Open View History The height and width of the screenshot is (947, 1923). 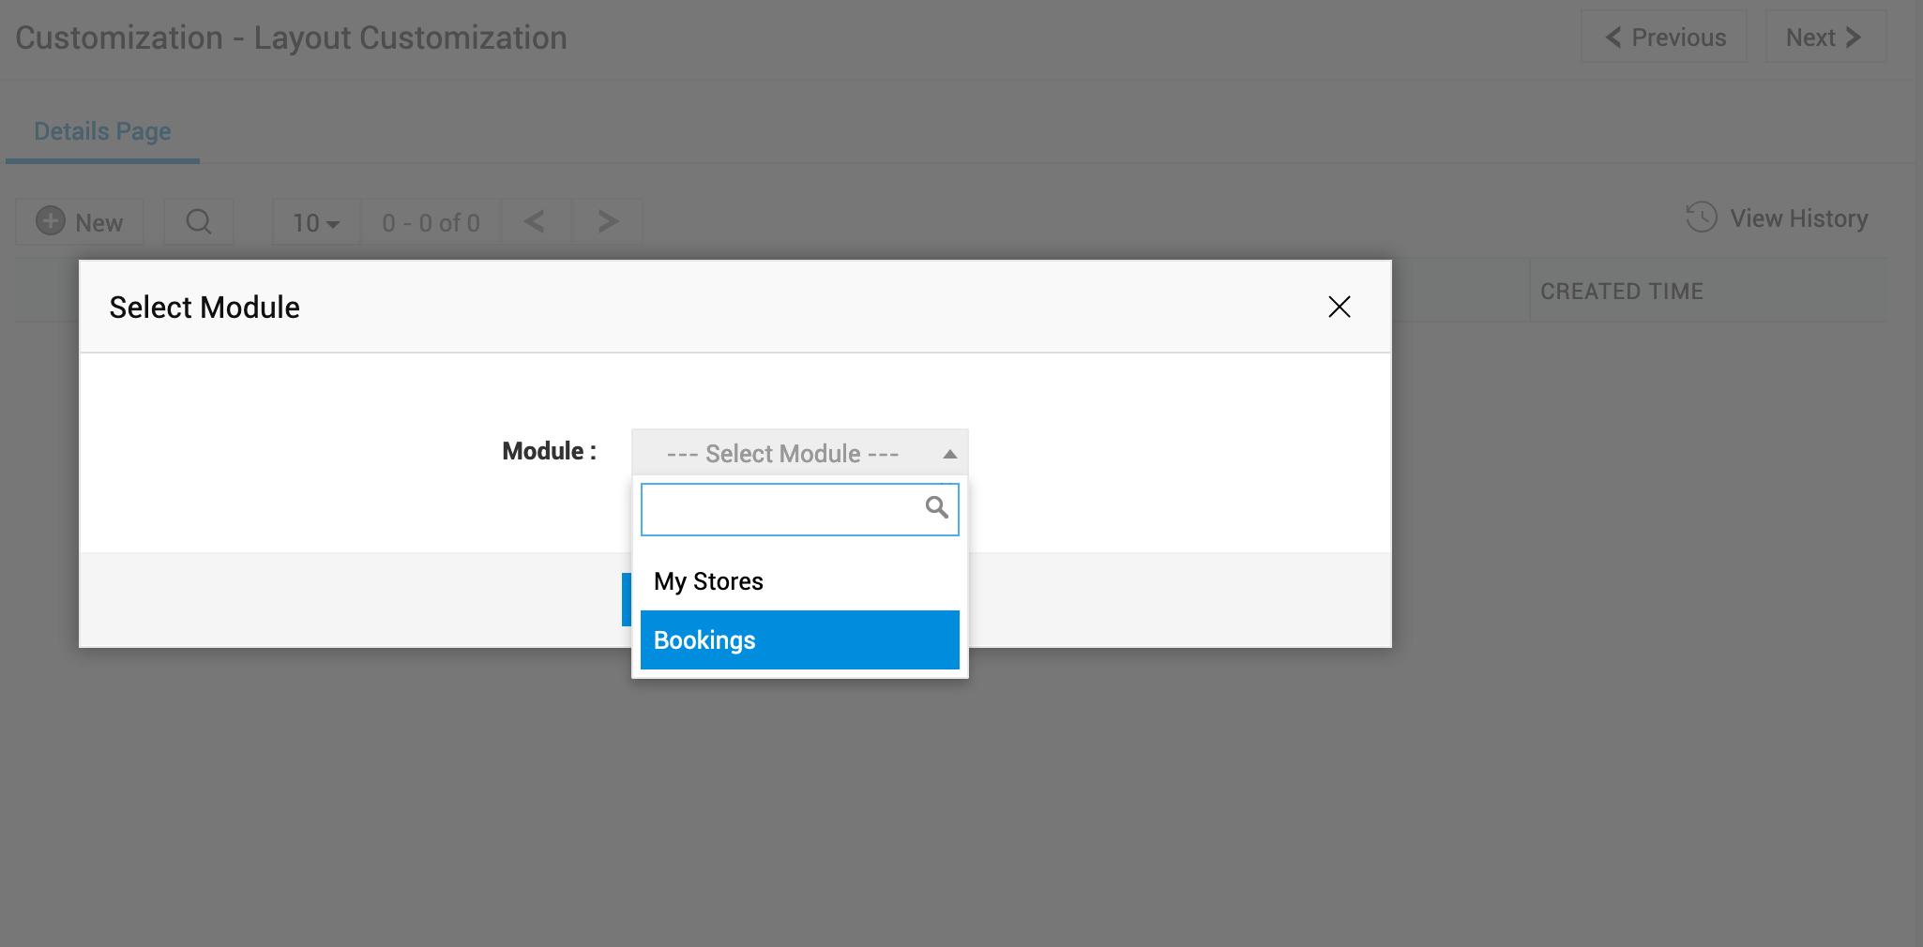coord(1777,218)
